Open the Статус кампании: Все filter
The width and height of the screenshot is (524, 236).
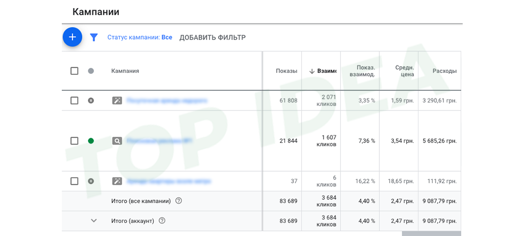pos(139,38)
